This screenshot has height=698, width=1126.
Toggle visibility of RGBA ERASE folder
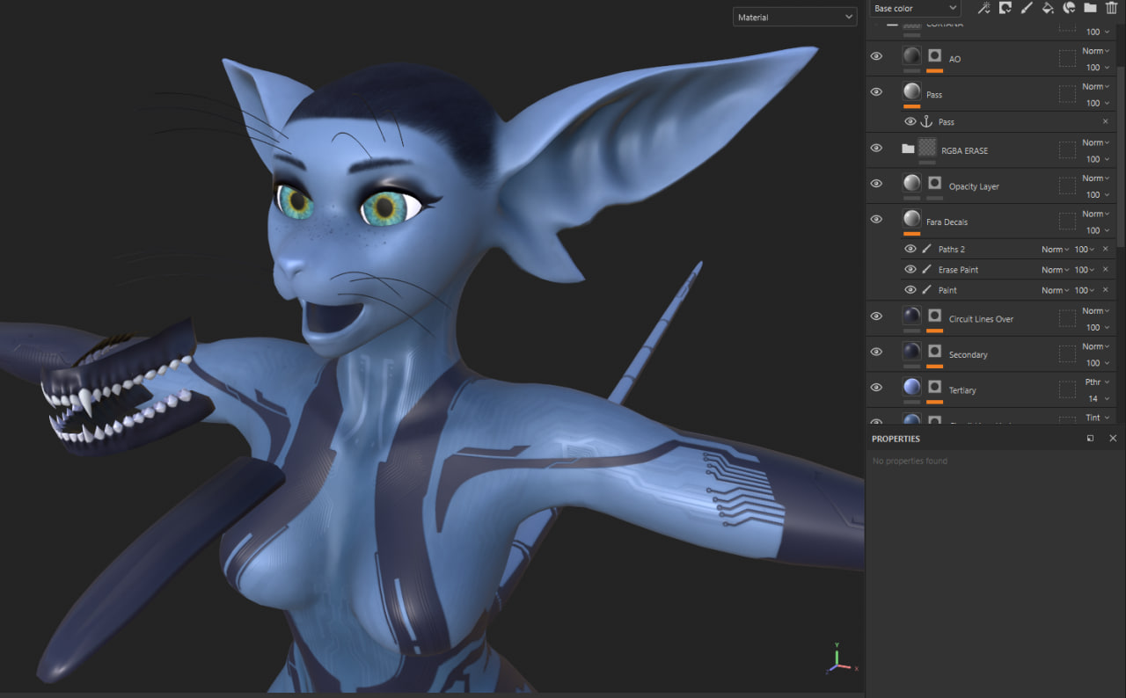876,148
